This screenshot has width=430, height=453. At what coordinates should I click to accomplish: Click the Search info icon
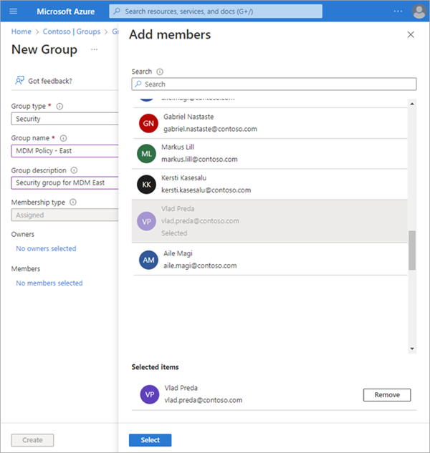(x=160, y=72)
